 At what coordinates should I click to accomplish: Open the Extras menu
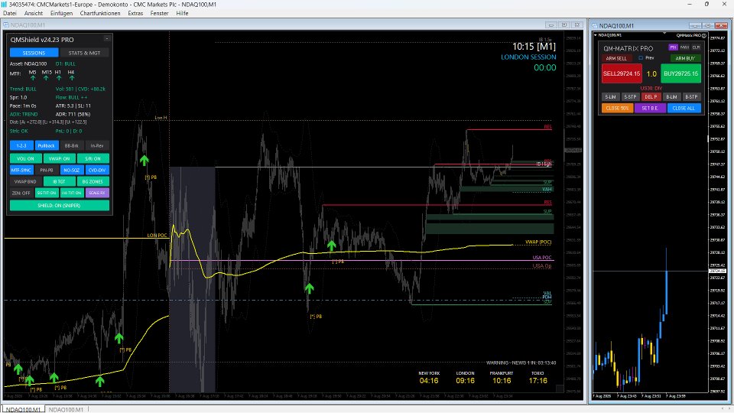[x=135, y=13]
